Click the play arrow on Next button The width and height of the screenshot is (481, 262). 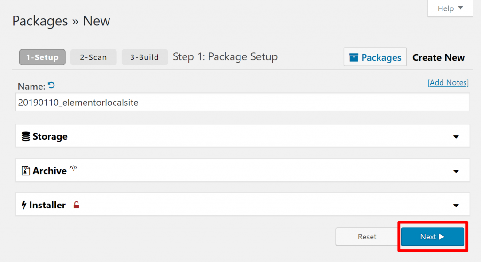pos(442,237)
